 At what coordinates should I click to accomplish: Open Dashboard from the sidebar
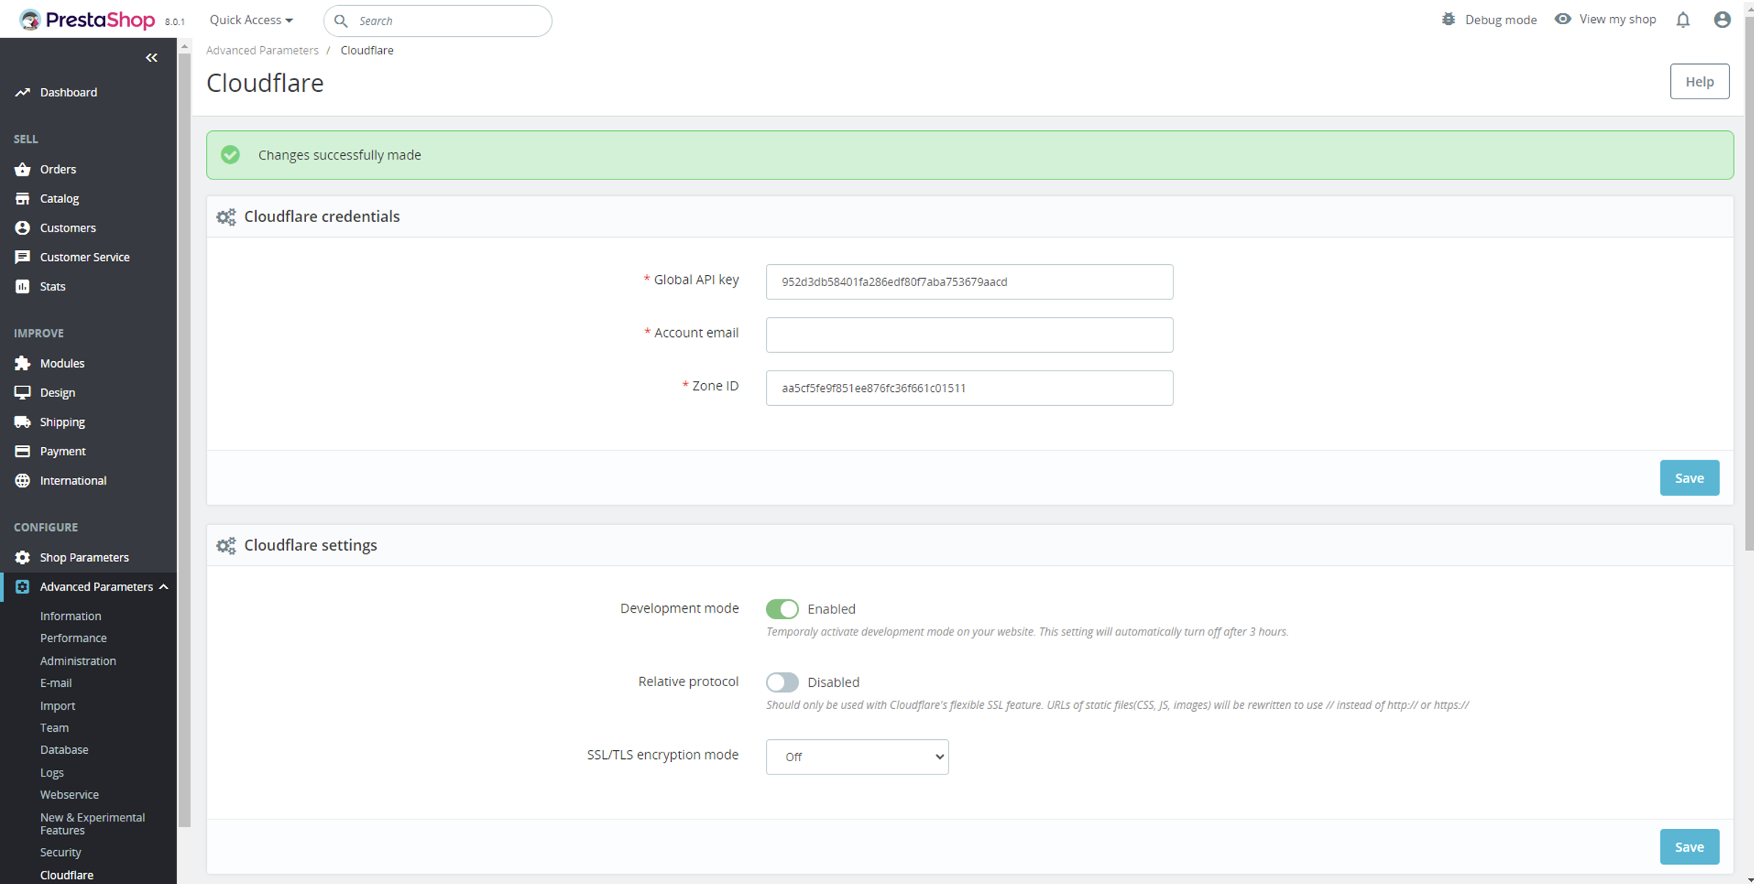(x=68, y=92)
